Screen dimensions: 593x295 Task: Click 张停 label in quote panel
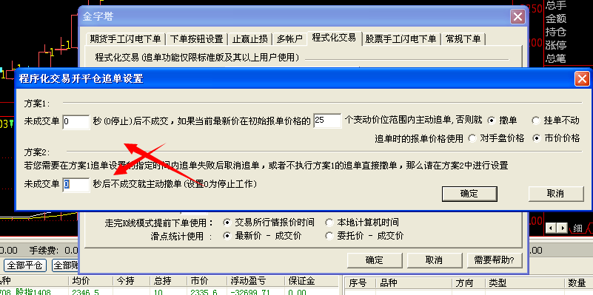tap(555, 46)
